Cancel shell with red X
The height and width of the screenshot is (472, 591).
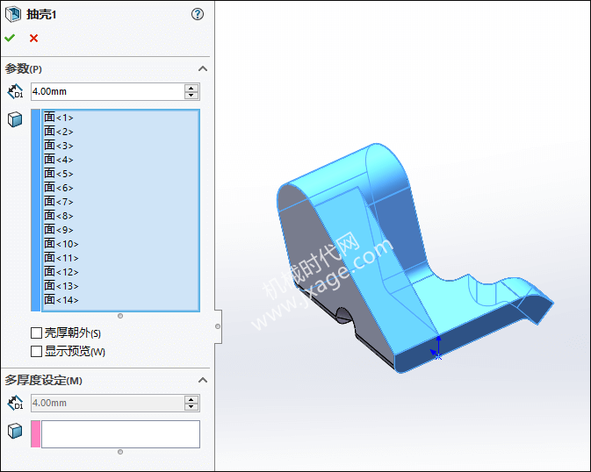[x=34, y=38]
